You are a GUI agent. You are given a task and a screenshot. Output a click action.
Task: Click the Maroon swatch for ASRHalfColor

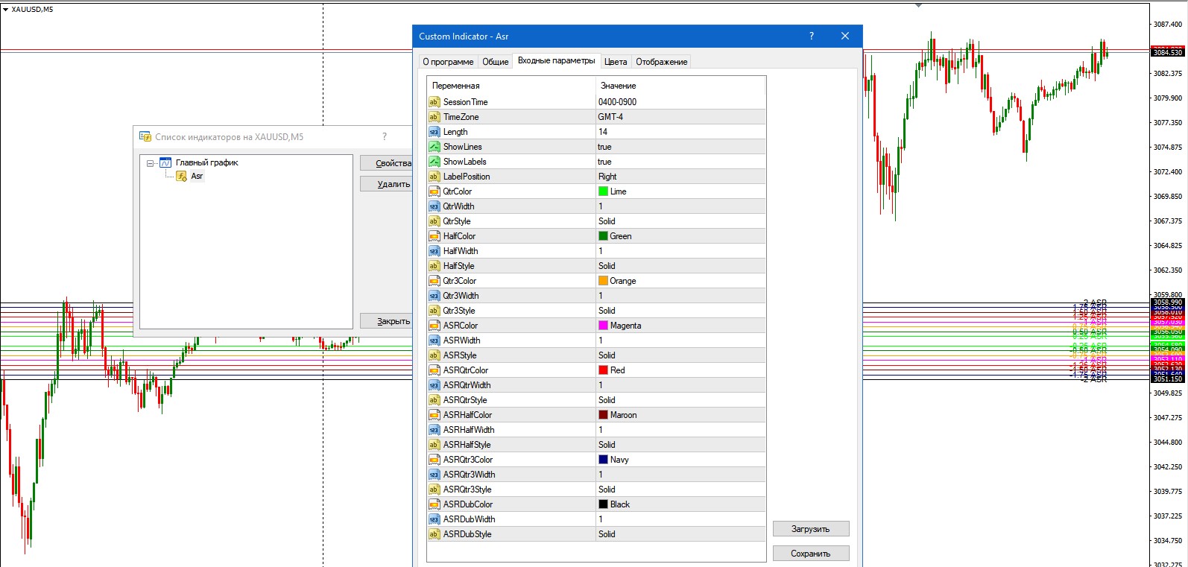click(x=603, y=415)
